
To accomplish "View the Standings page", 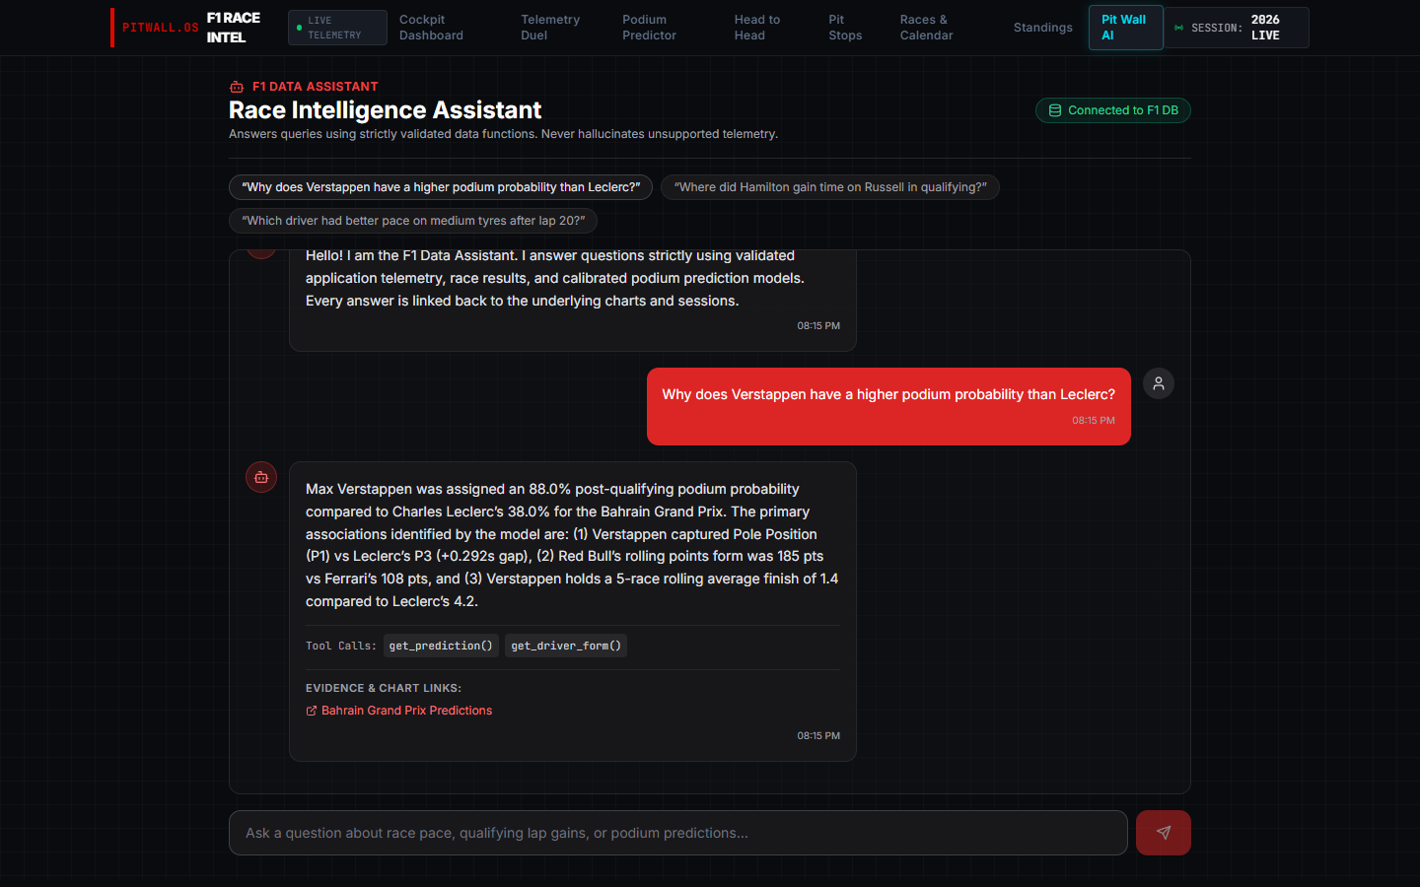I will point(1043,28).
